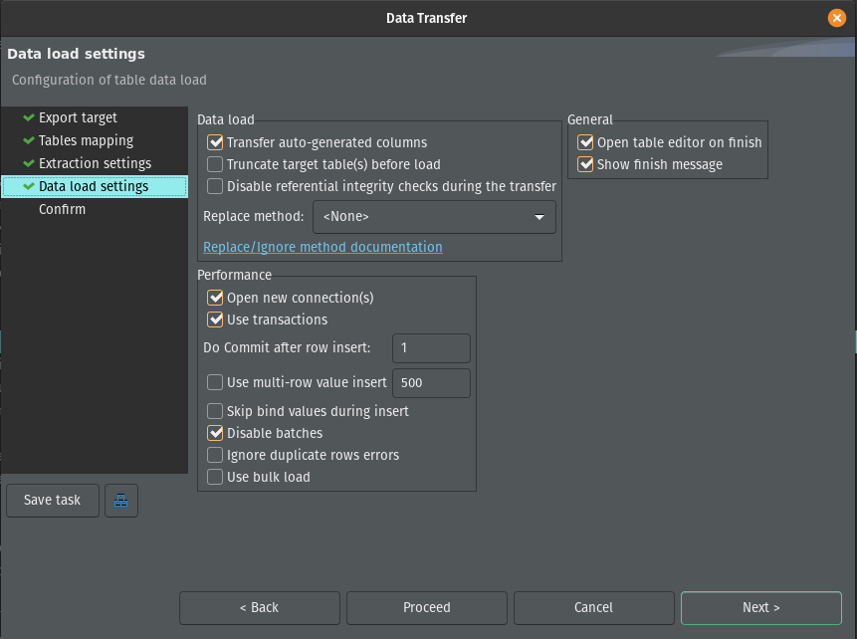Click the multi-row insert value field

point(431,382)
